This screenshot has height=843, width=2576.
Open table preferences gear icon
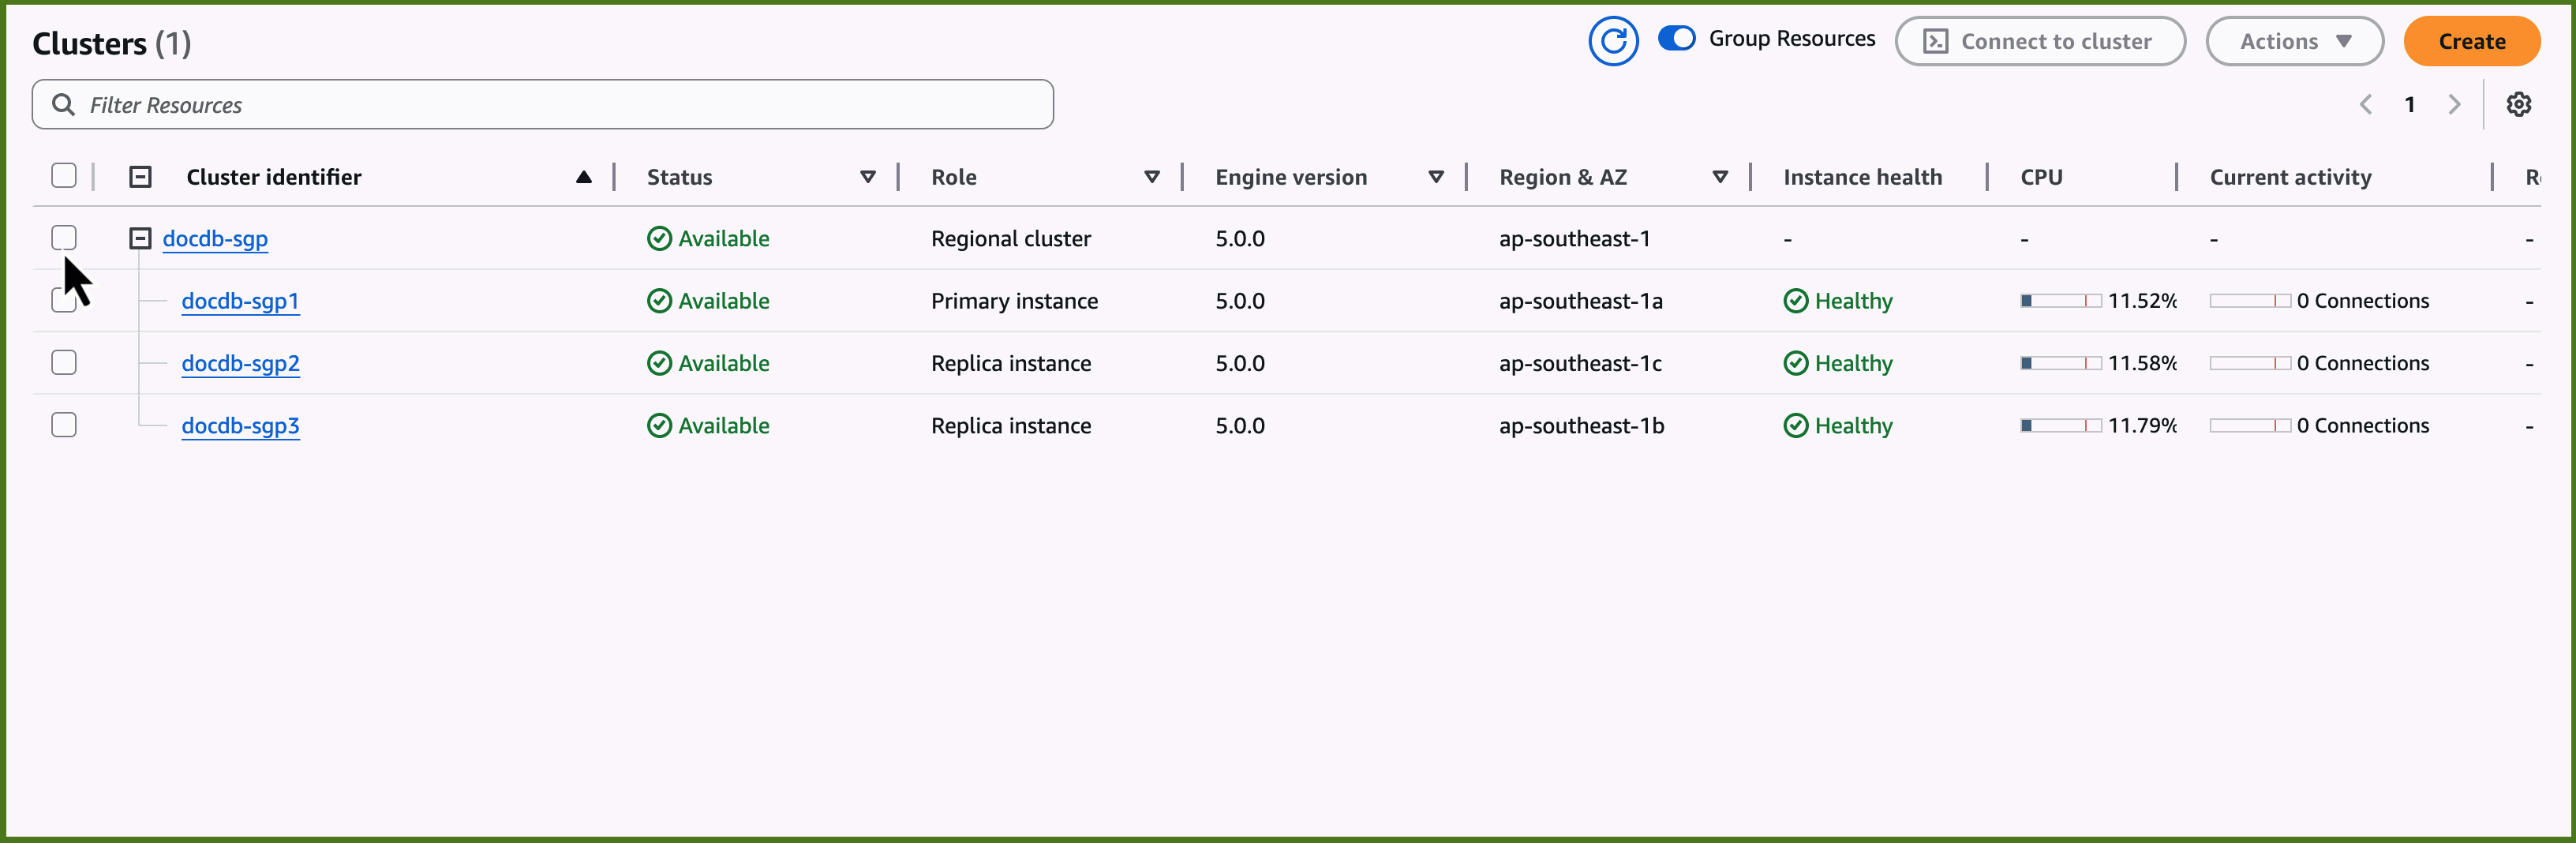click(x=2518, y=104)
